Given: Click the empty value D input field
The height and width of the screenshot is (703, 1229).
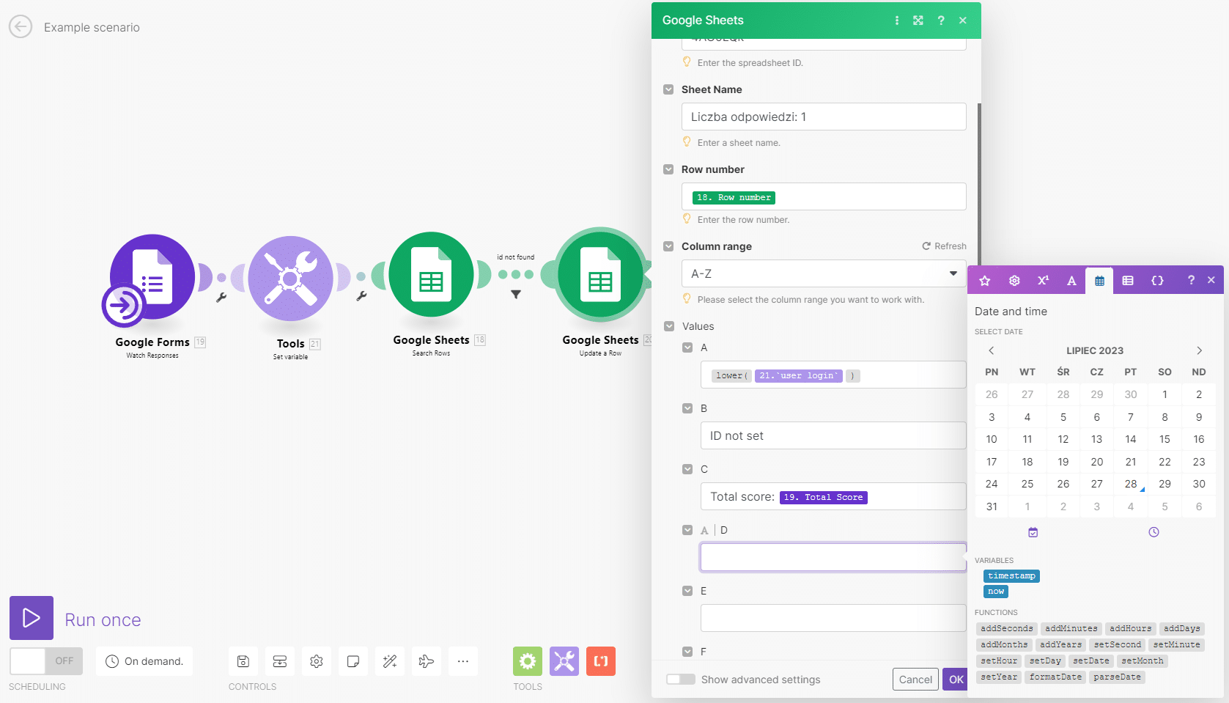Looking at the screenshot, I should coord(833,557).
